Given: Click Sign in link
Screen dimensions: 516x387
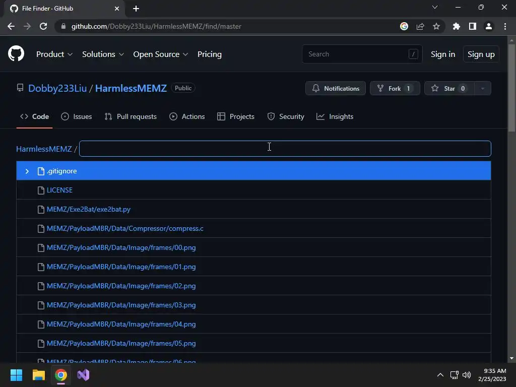Looking at the screenshot, I should click(x=443, y=54).
